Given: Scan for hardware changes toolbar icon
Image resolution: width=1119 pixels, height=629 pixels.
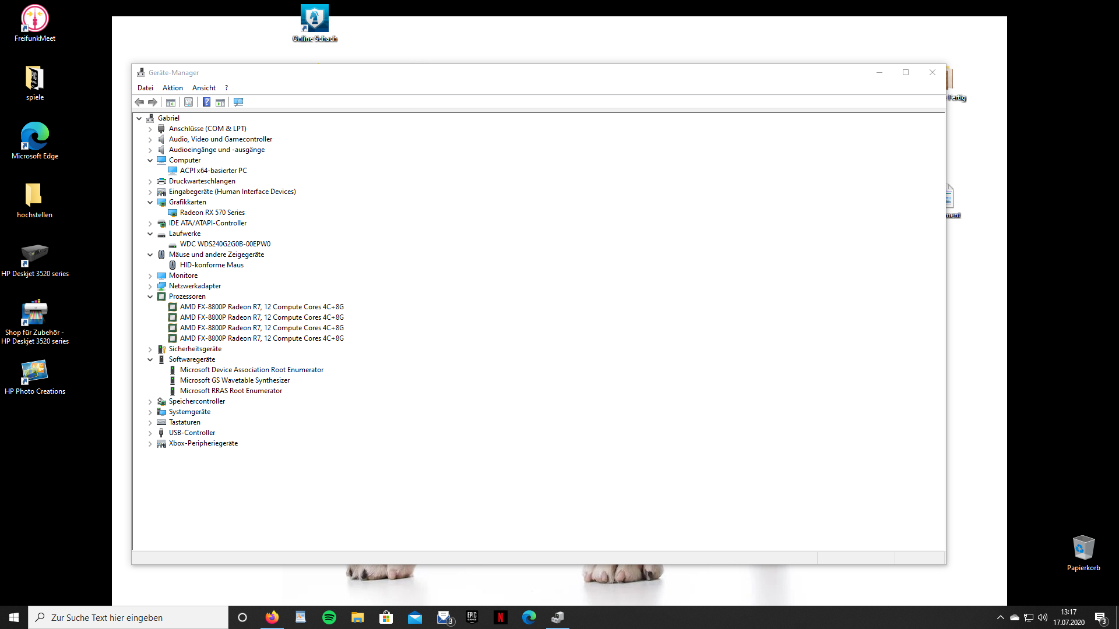Looking at the screenshot, I should (x=238, y=103).
